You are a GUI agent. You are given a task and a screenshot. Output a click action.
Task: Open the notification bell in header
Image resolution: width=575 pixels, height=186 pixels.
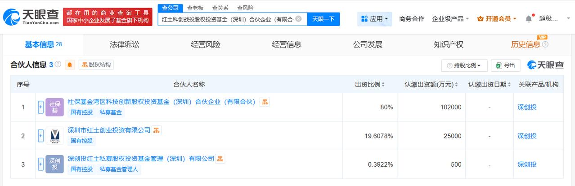point(529,18)
